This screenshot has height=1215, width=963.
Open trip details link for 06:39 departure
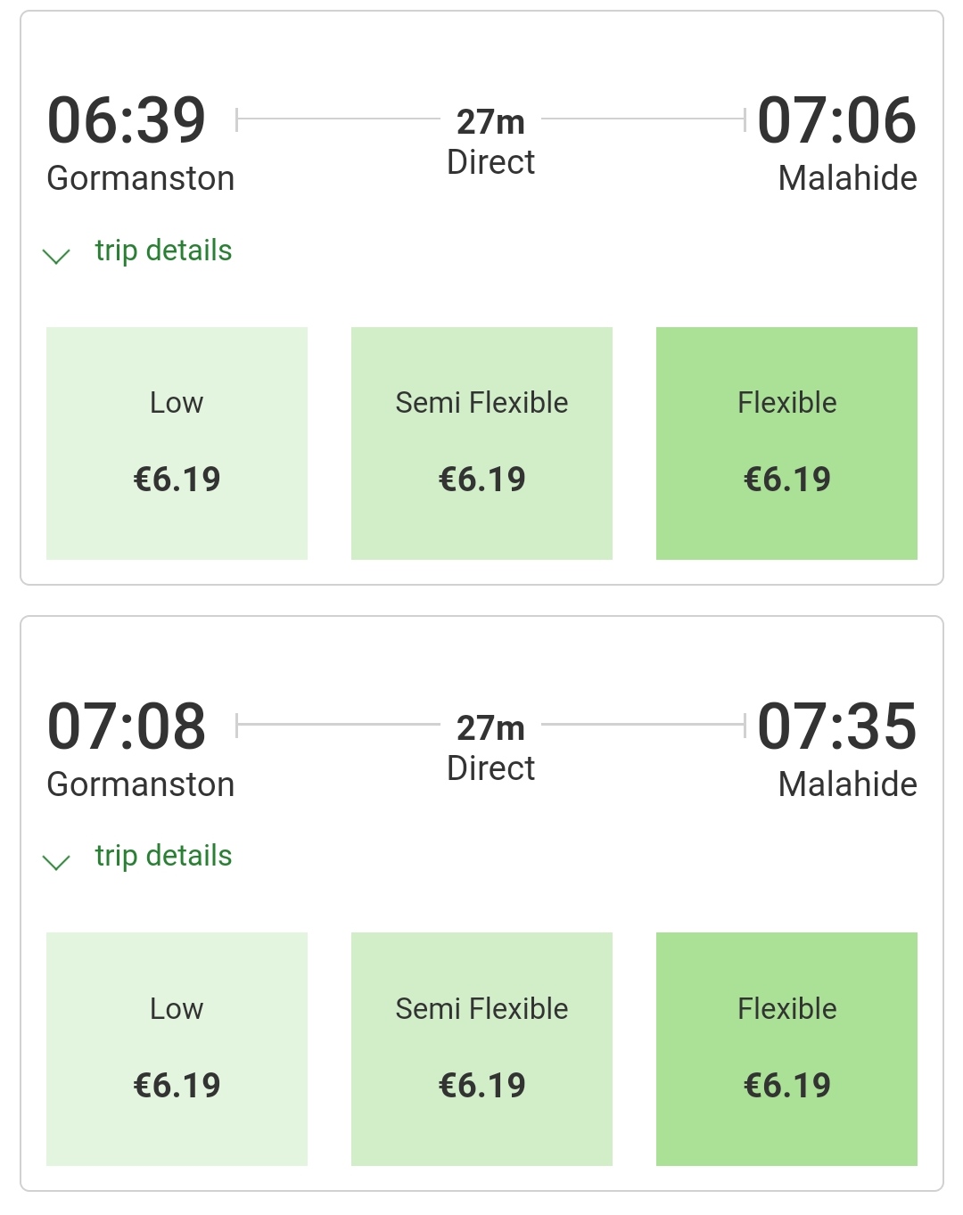pos(163,250)
